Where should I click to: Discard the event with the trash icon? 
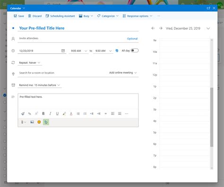(x=29, y=16)
